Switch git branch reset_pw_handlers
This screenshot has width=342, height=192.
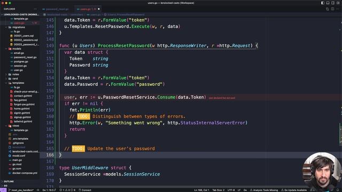tap(21, 190)
